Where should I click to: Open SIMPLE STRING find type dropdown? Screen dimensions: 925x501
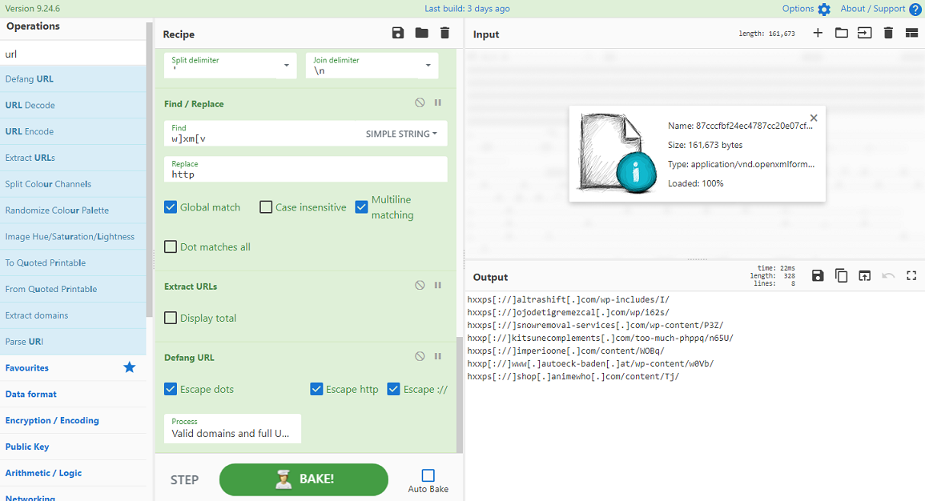[x=401, y=134]
